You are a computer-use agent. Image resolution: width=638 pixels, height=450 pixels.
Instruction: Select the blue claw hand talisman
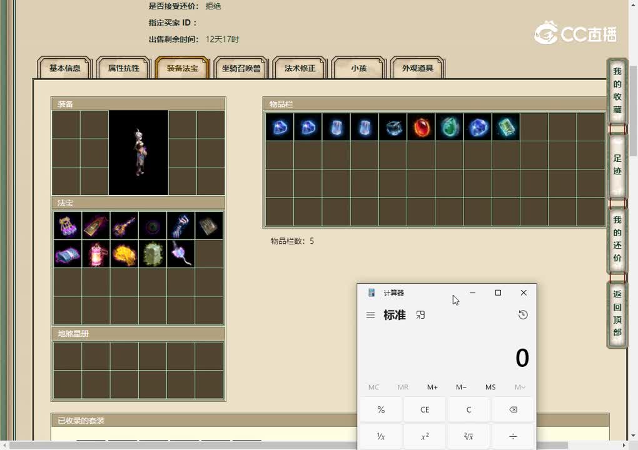tap(181, 226)
